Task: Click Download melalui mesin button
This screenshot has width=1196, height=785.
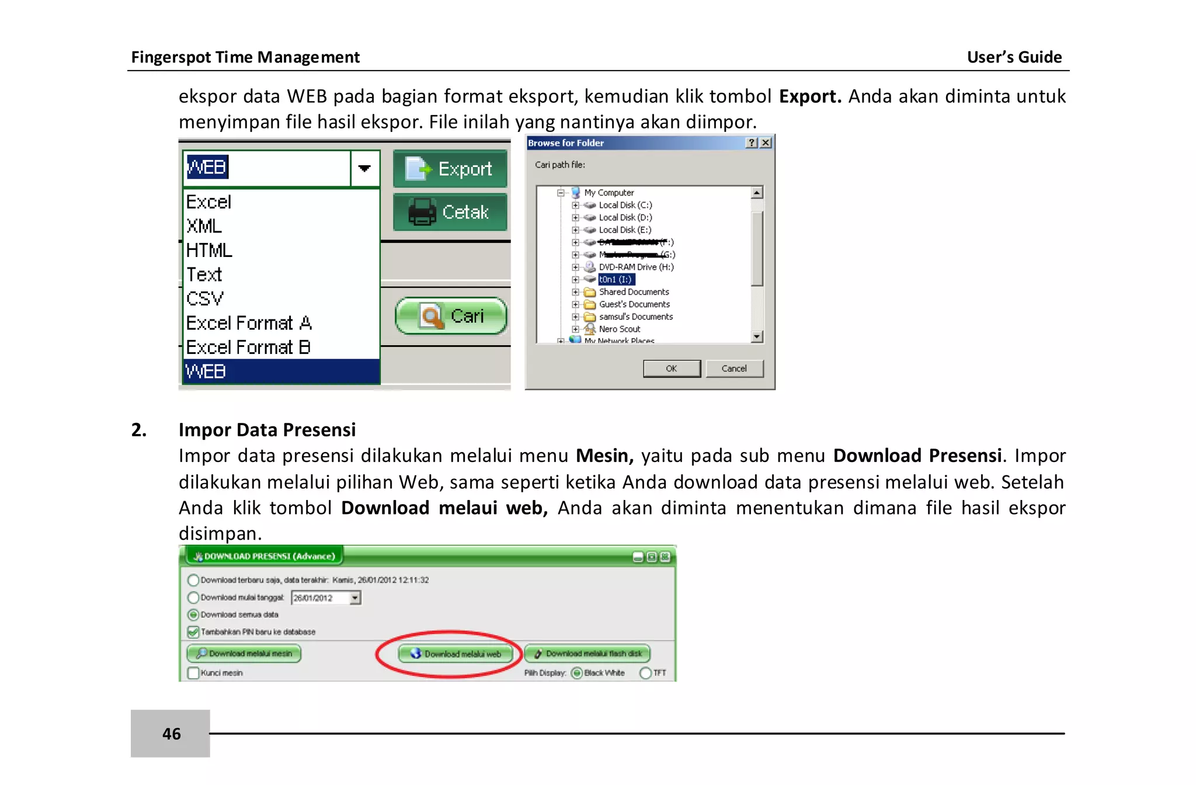Action: tap(244, 654)
